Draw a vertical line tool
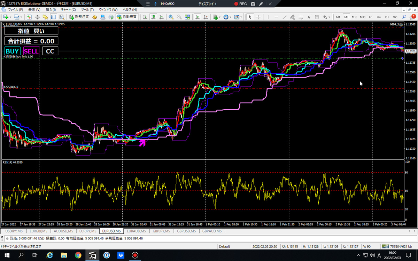418x261 pixels. point(268,17)
